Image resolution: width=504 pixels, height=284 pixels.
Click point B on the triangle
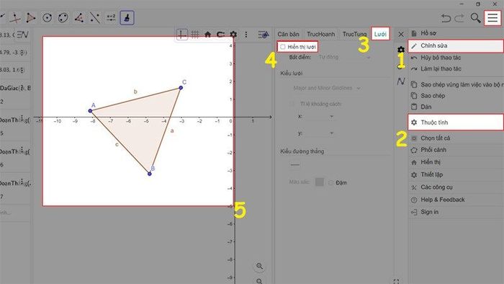(150, 174)
